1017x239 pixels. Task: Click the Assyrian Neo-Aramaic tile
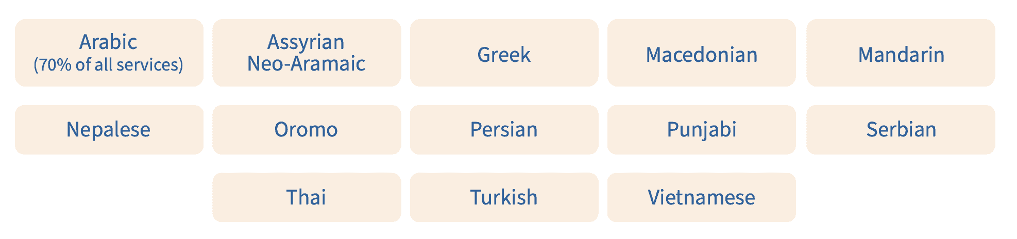coord(306,53)
